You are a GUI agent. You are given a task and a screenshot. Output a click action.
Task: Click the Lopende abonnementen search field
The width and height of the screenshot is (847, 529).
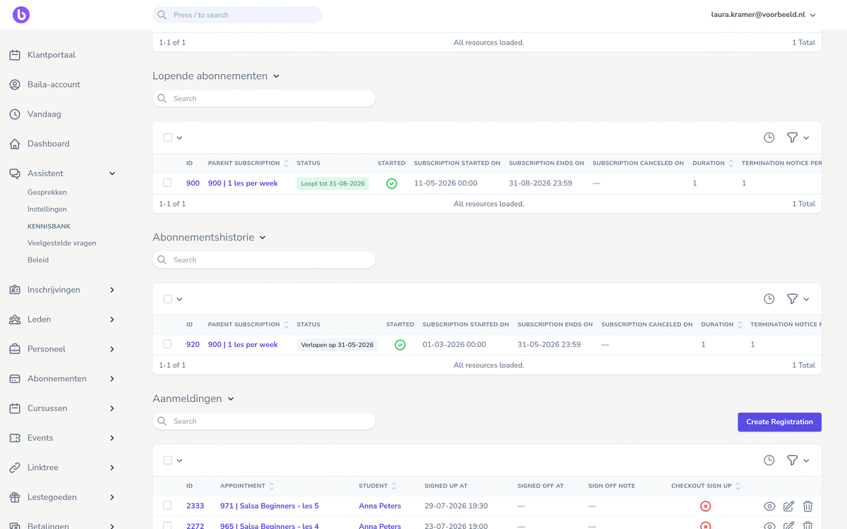(264, 99)
